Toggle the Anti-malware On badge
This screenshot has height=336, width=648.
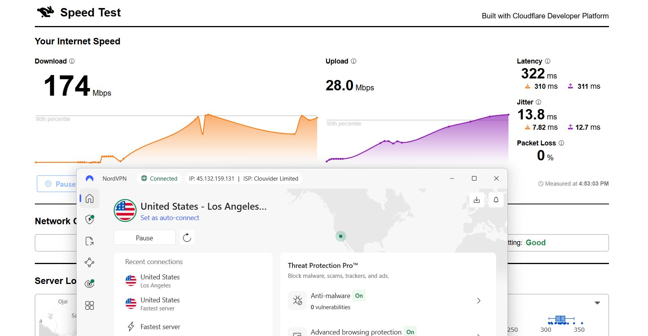(x=359, y=295)
